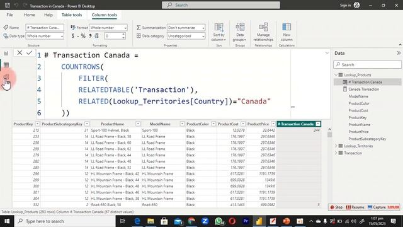Select Canada Transaction field in Data pane

click(364, 89)
